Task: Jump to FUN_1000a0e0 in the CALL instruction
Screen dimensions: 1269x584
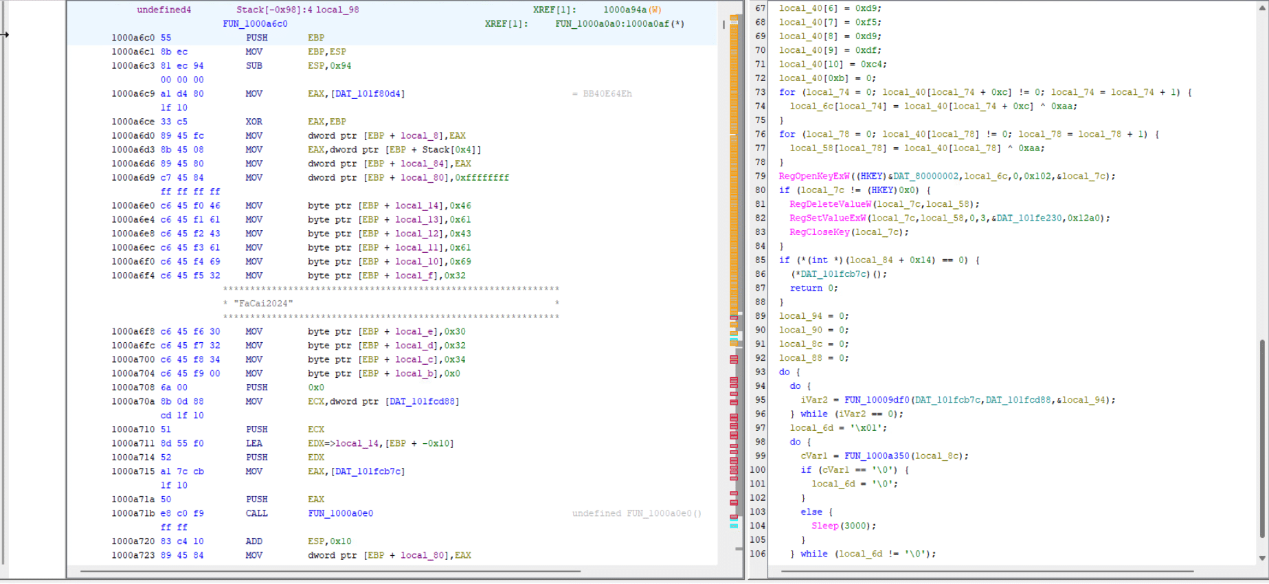Action: tap(340, 513)
